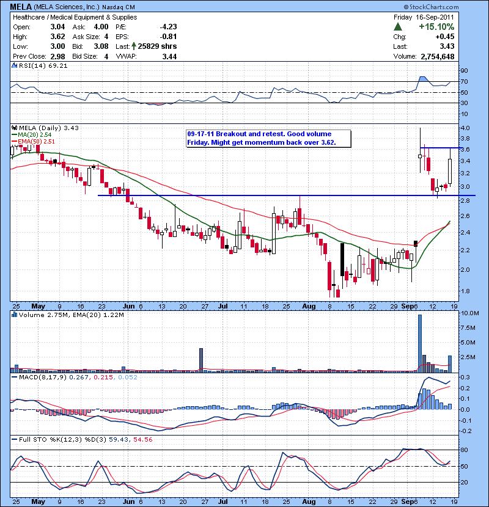Click the MELA (Daily) 3.43 chart label
Image resolution: width=489 pixels, height=507 pixels.
[48, 128]
